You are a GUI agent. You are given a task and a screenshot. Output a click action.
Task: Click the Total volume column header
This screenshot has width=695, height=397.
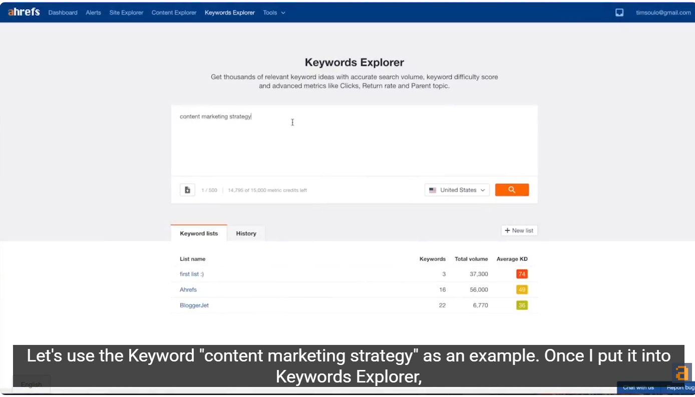(x=471, y=259)
